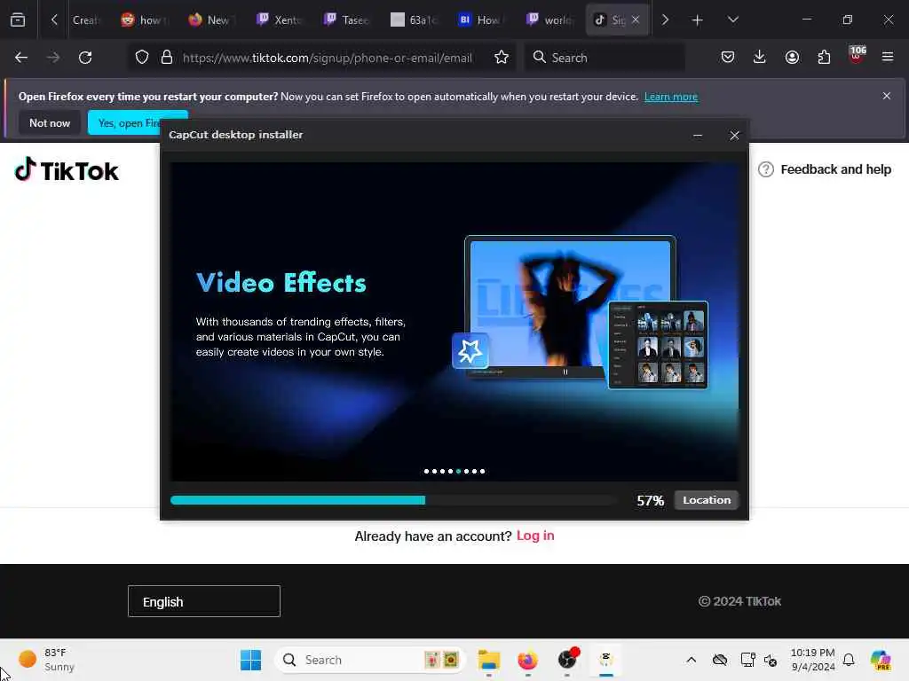Switch to the 'Creat' tab
The image size is (909, 681).
pos(86,20)
